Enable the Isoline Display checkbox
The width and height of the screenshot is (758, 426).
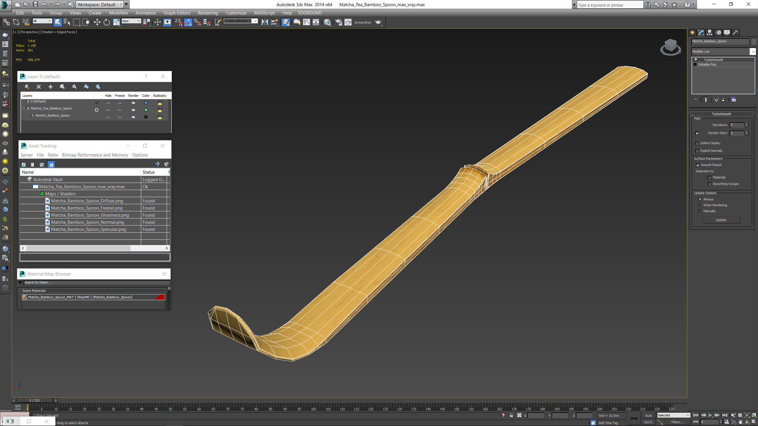(x=697, y=143)
